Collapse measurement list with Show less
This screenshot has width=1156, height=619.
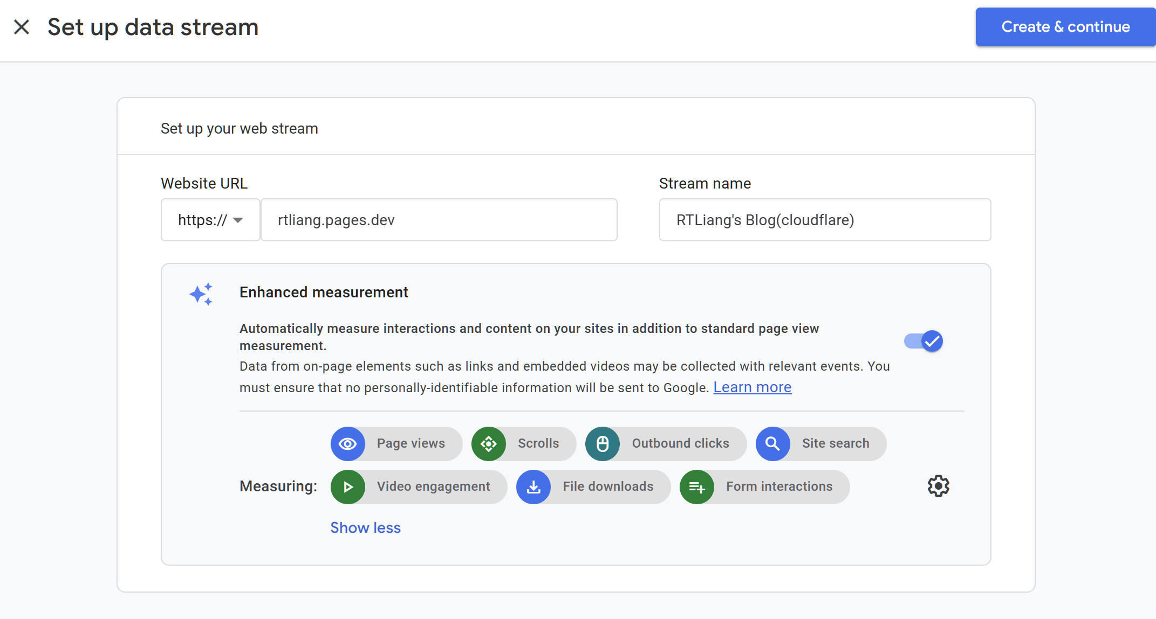click(365, 527)
